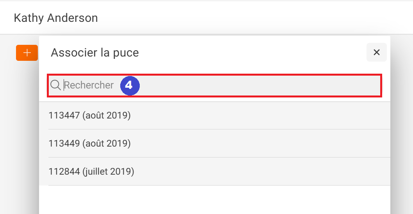Click the number 113447 in the list
Viewport: 413px width, 214px height.
tap(64, 115)
